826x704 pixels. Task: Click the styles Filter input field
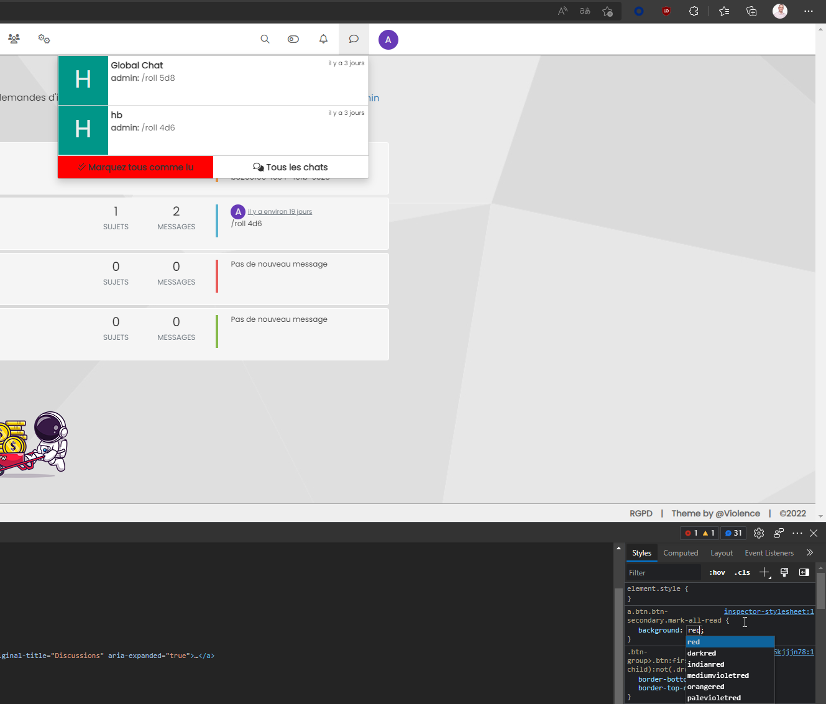tap(663, 573)
